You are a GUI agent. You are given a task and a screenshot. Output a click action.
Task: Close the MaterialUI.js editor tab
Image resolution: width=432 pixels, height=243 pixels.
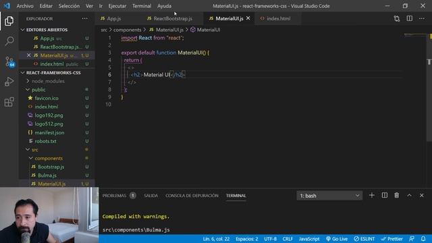[248, 18]
